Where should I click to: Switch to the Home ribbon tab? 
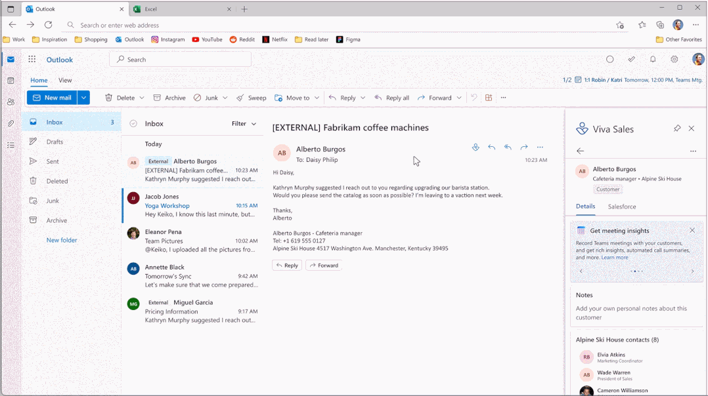coord(39,80)
